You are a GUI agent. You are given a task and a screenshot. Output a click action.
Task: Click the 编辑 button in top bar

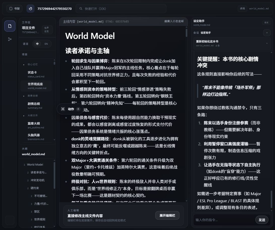[242, 8]
